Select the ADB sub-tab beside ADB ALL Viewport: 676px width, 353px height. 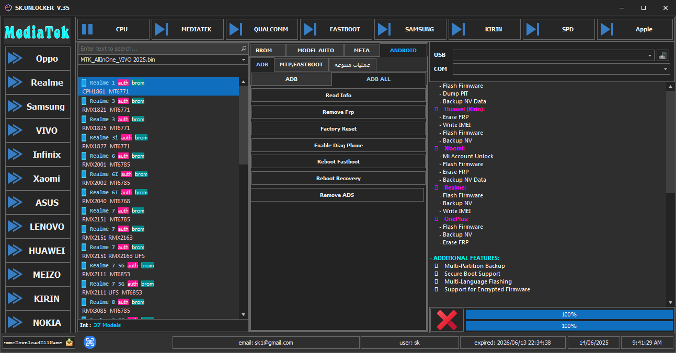coord(291,79)
